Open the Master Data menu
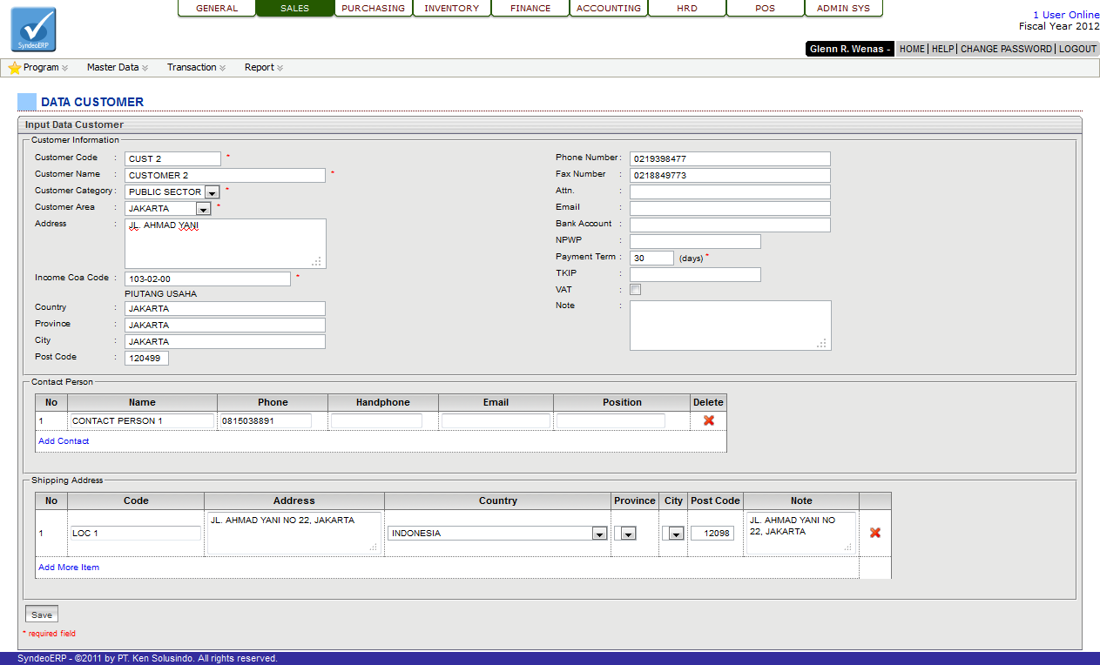Viewport: 1100px width, 665px height. pos(117,68)
